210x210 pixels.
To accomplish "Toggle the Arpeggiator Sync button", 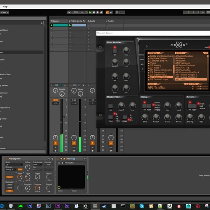I will click(10, 177).
